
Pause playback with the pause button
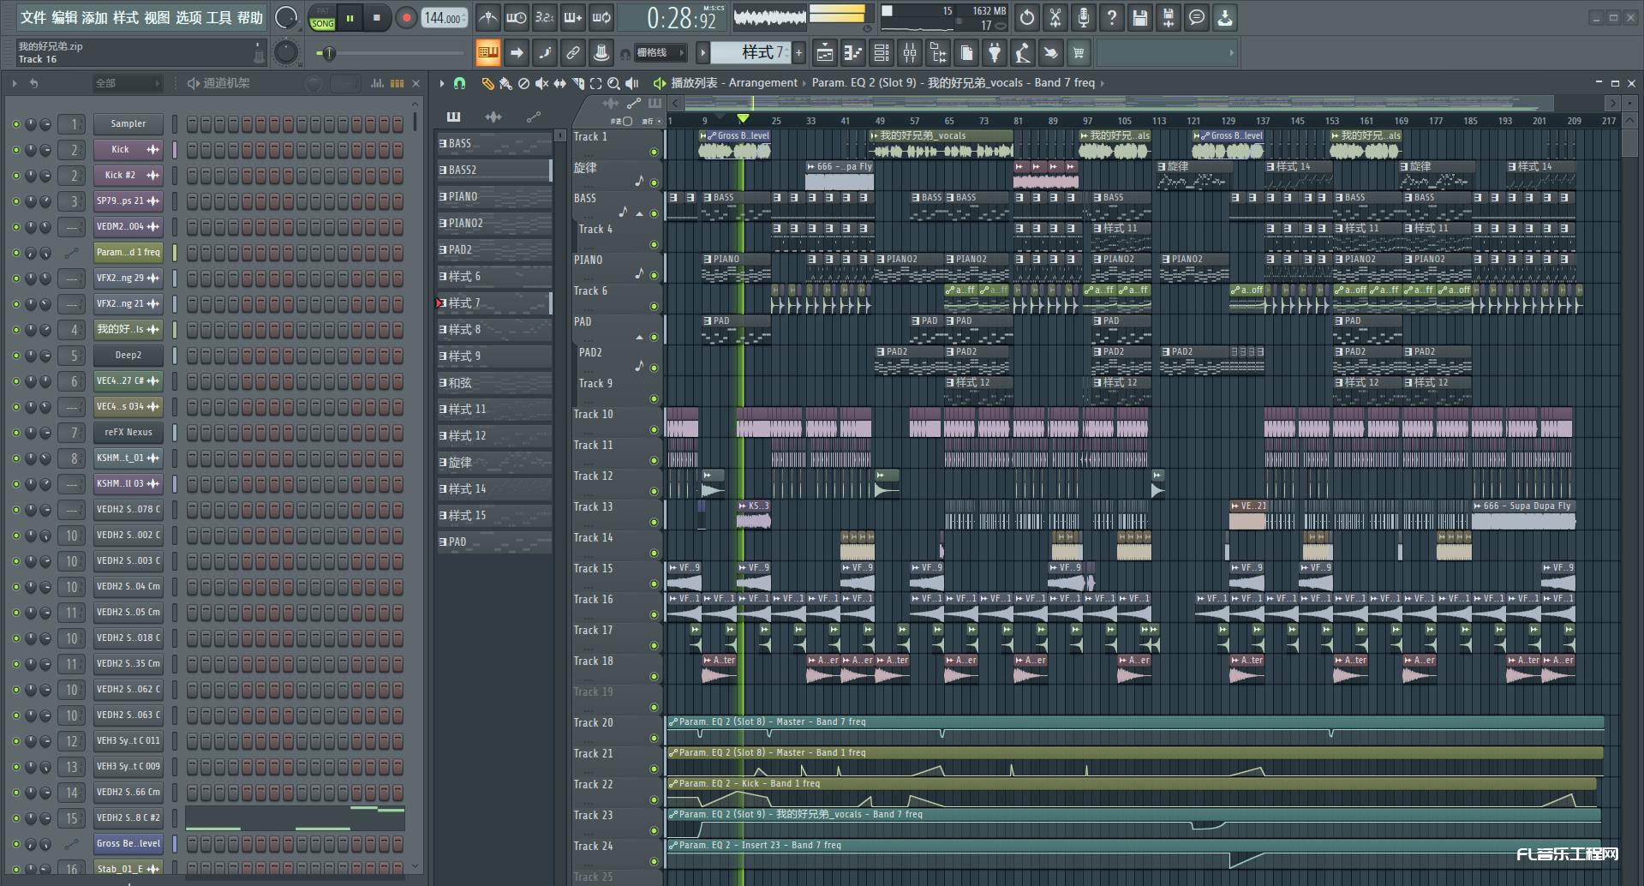point(350,18)
